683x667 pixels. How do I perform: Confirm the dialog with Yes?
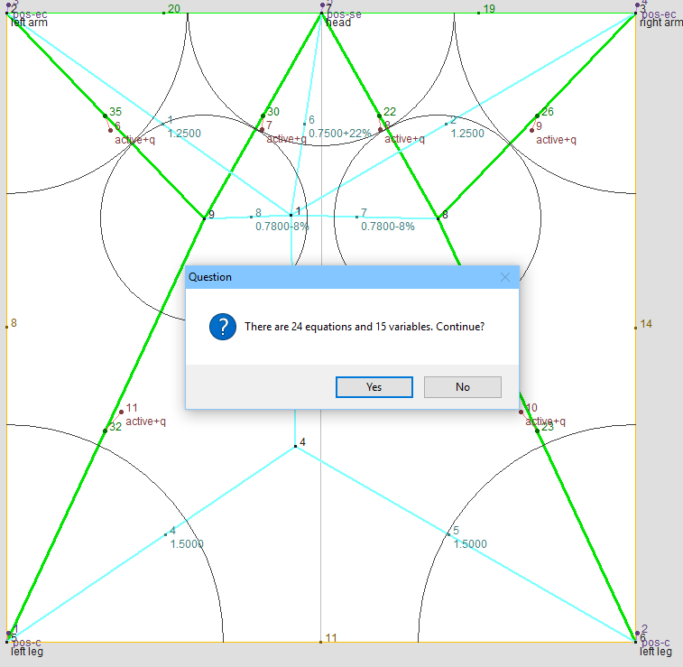pos(374,387)
